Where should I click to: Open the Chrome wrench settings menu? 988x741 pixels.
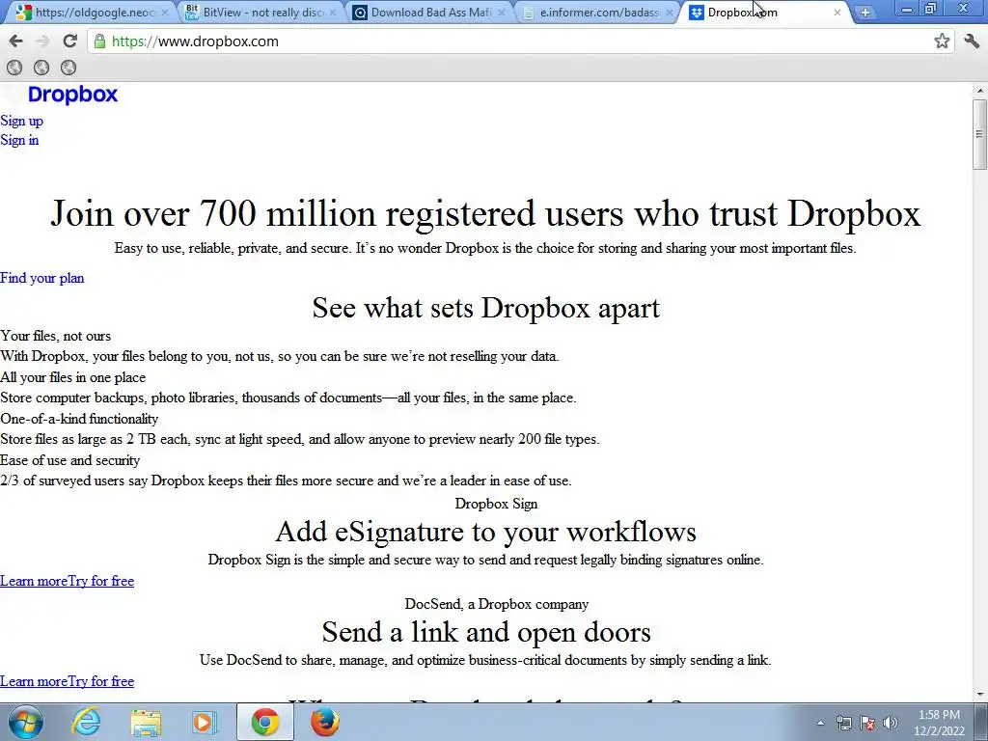[x=972, y=41]
